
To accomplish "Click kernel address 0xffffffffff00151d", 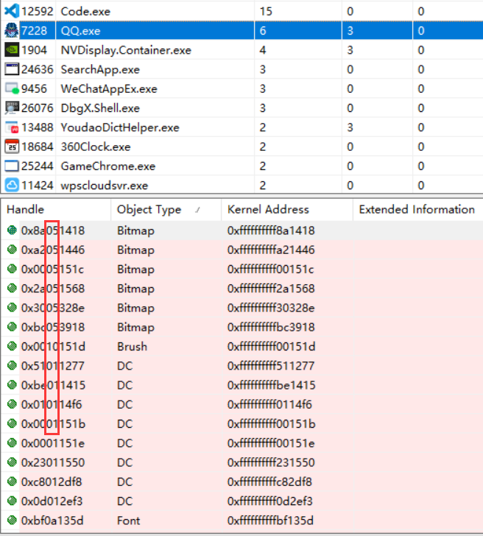I will 271,347.
